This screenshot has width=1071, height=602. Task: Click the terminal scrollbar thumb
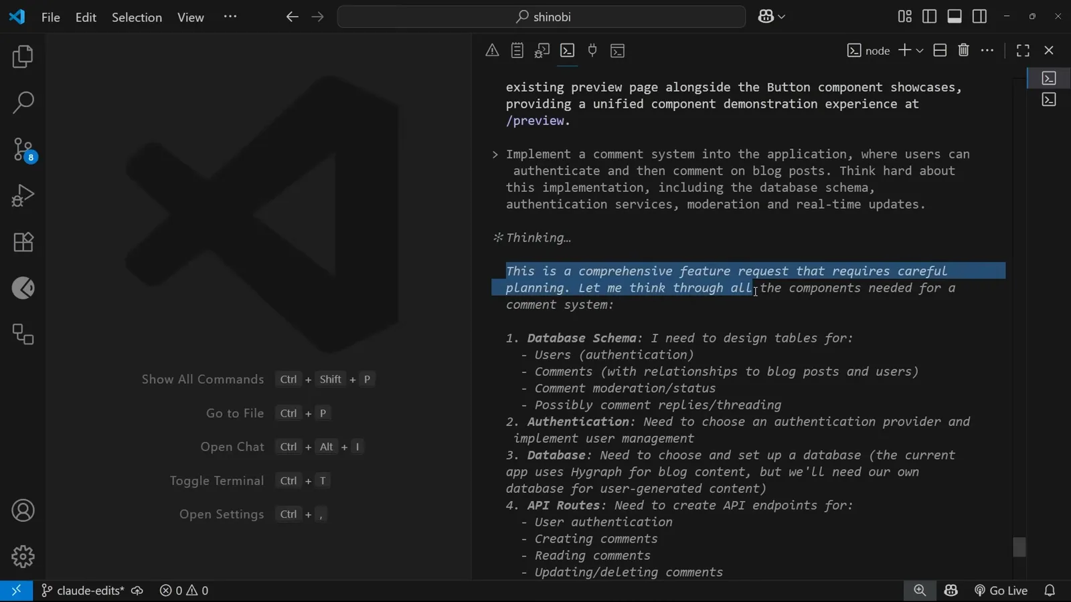(x=1019, y=547)
